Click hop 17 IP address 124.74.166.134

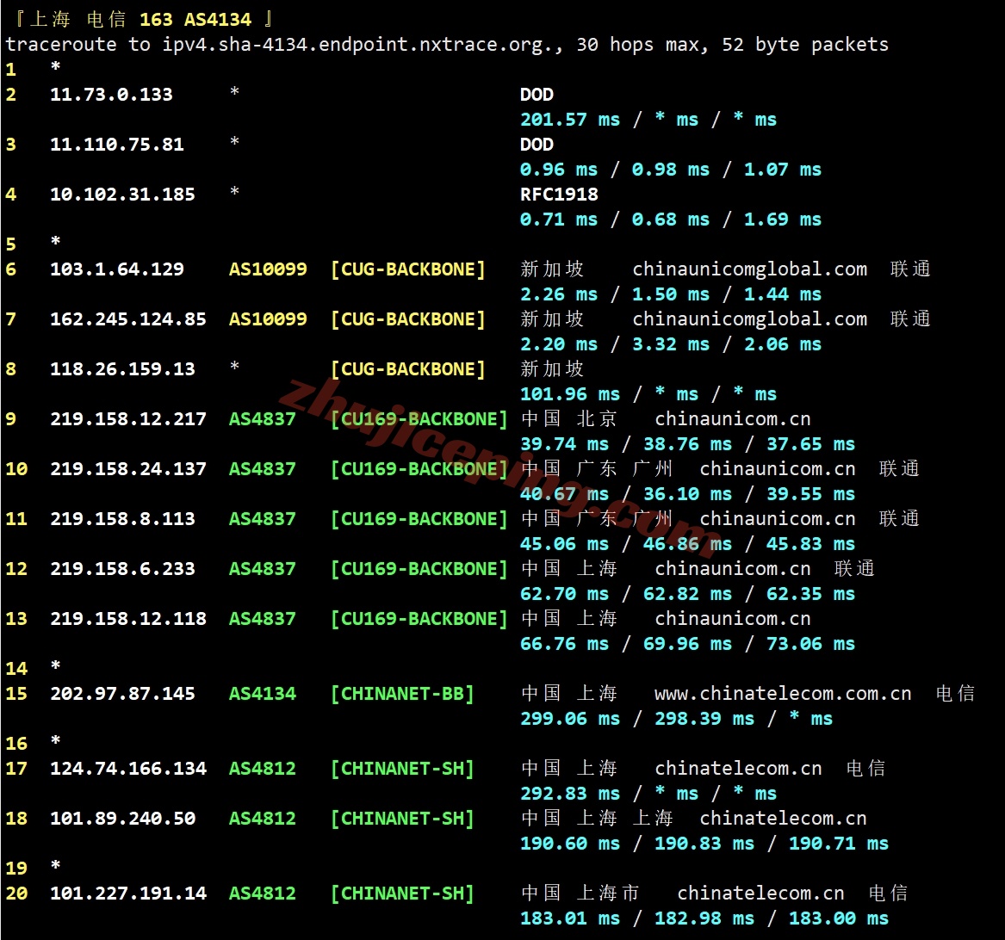(128, 769)
